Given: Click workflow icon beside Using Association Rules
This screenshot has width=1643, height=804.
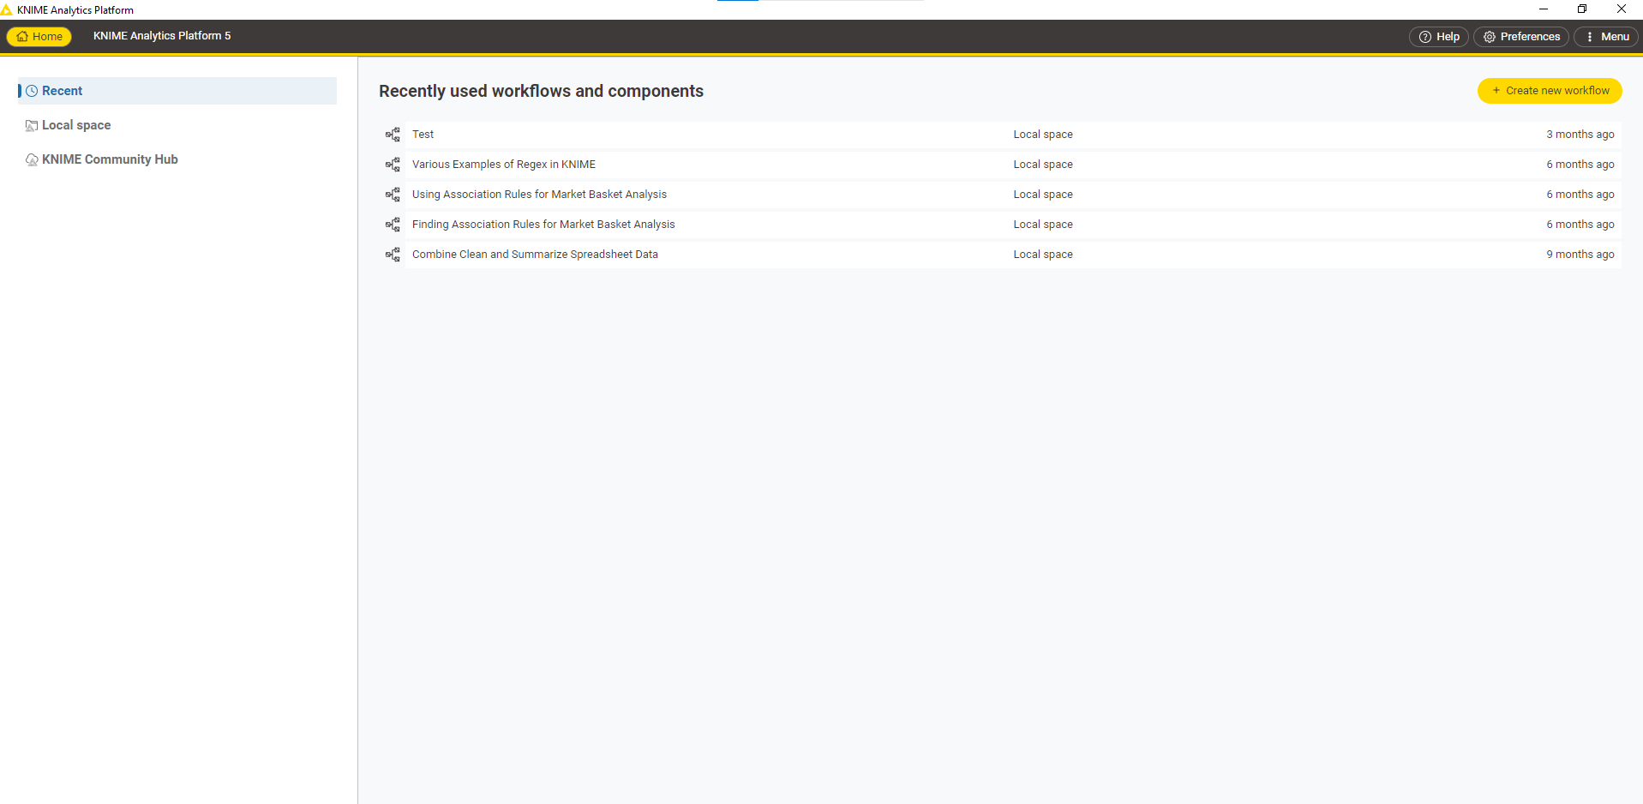Looking at the screenshot, I should tap(393, 195).
